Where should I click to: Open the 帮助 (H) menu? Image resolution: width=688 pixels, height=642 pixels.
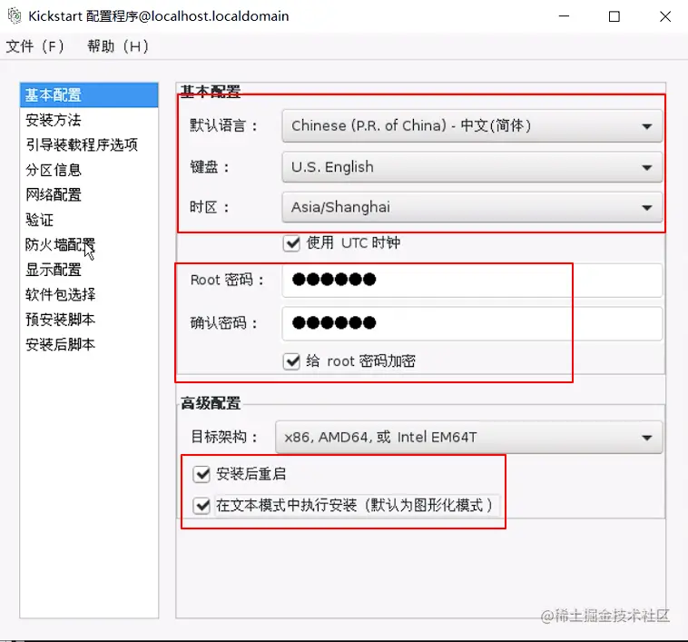[x=118, y=46]
